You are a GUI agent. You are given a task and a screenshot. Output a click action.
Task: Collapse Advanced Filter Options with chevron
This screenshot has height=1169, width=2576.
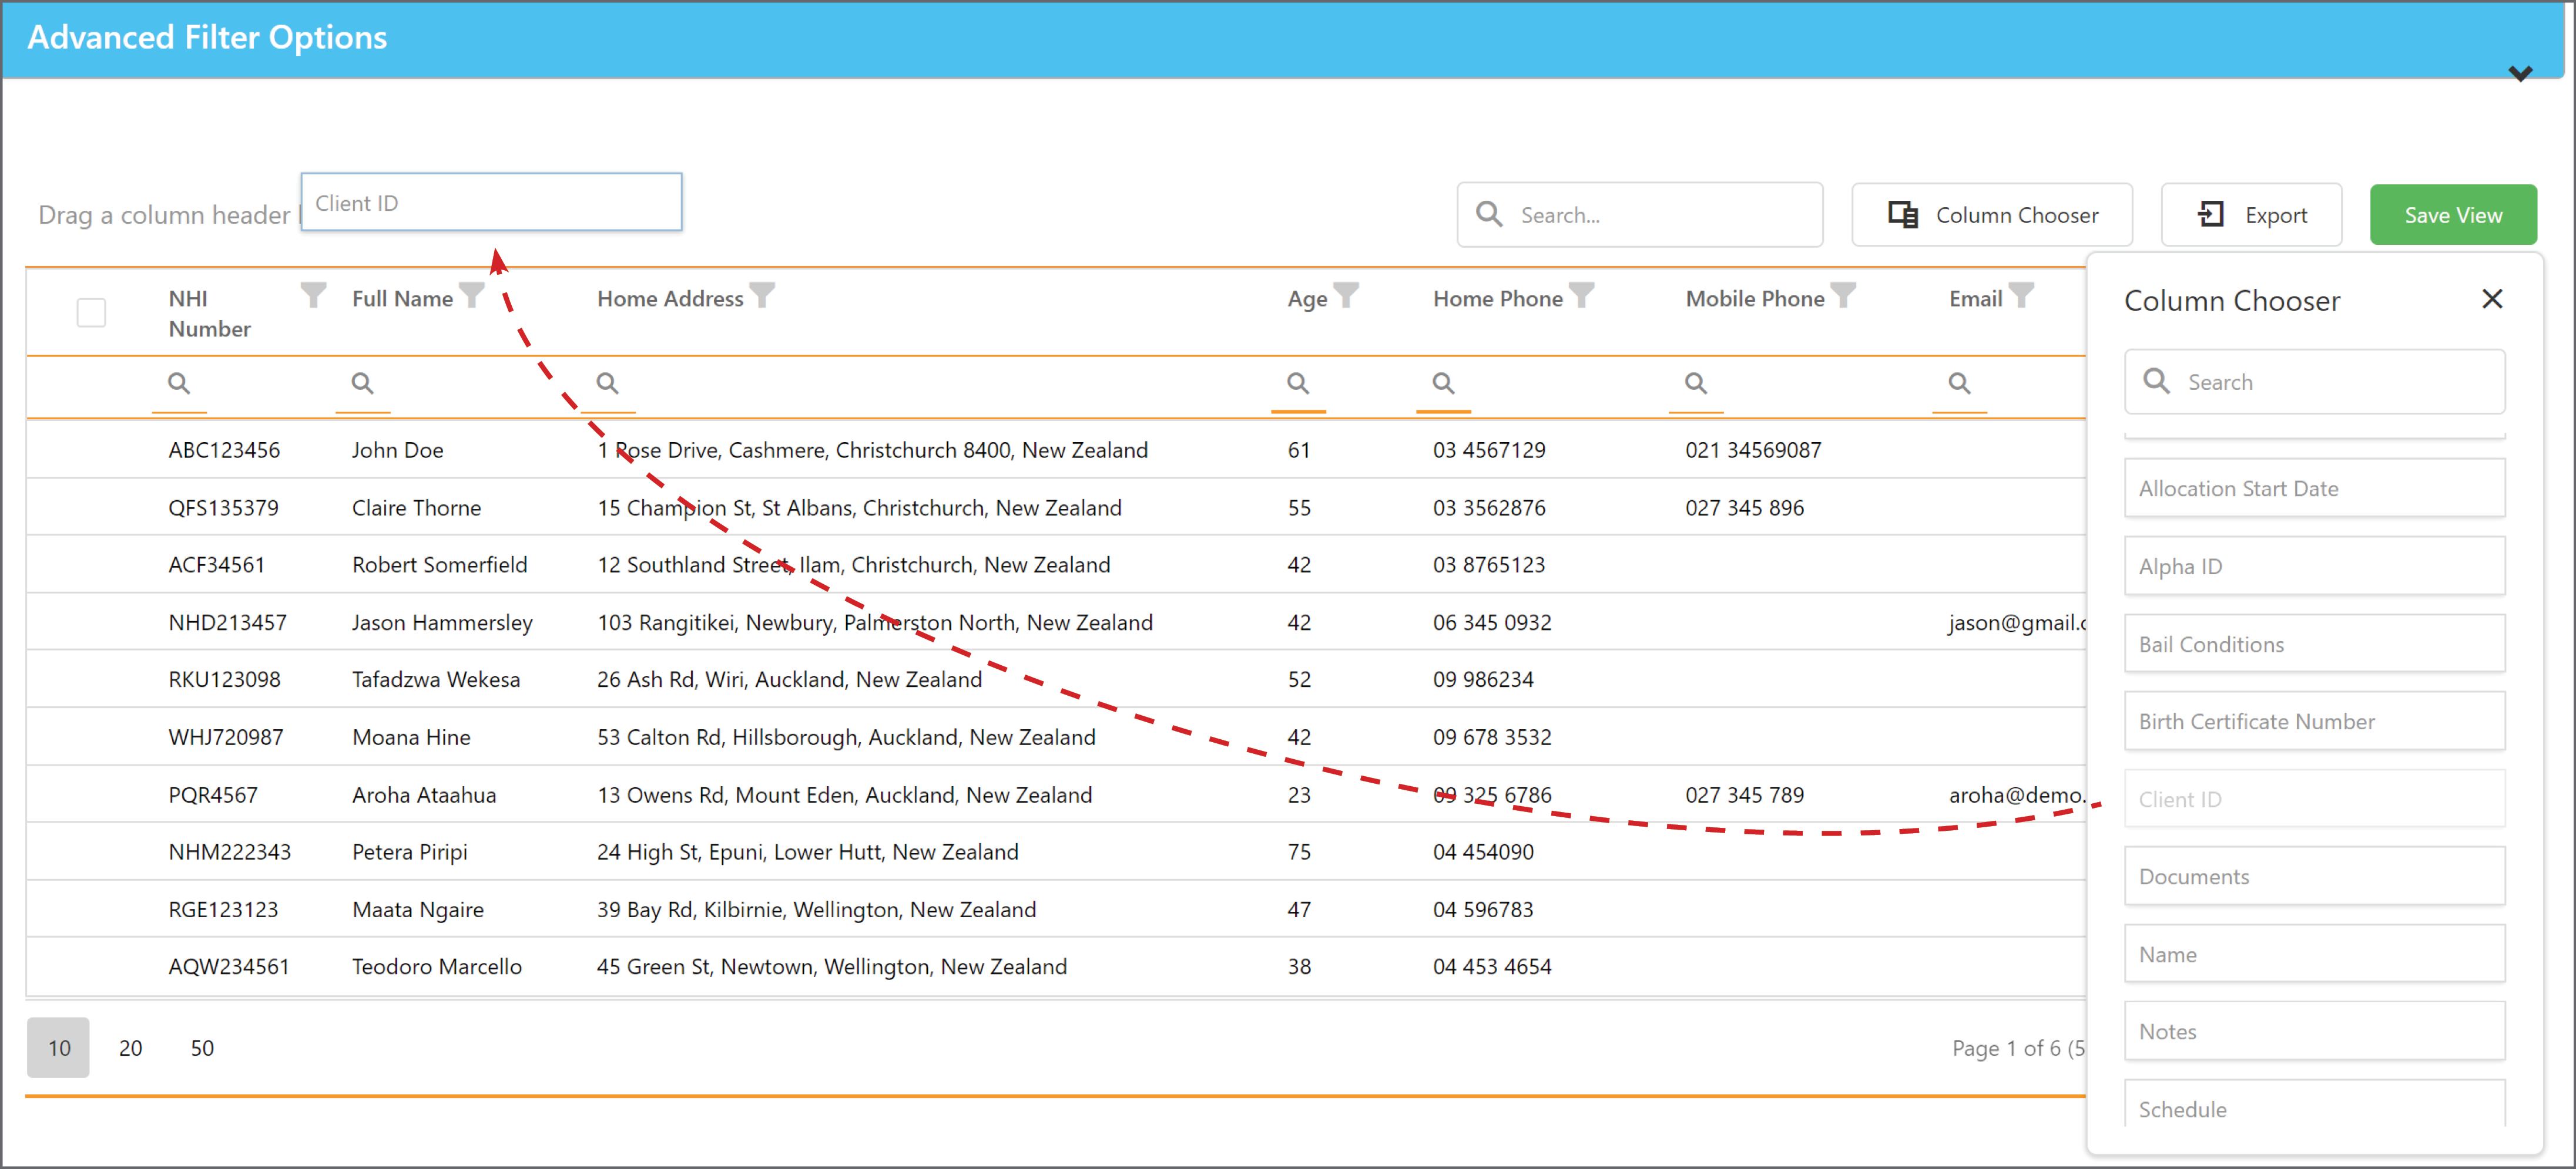coord(2520,73)
